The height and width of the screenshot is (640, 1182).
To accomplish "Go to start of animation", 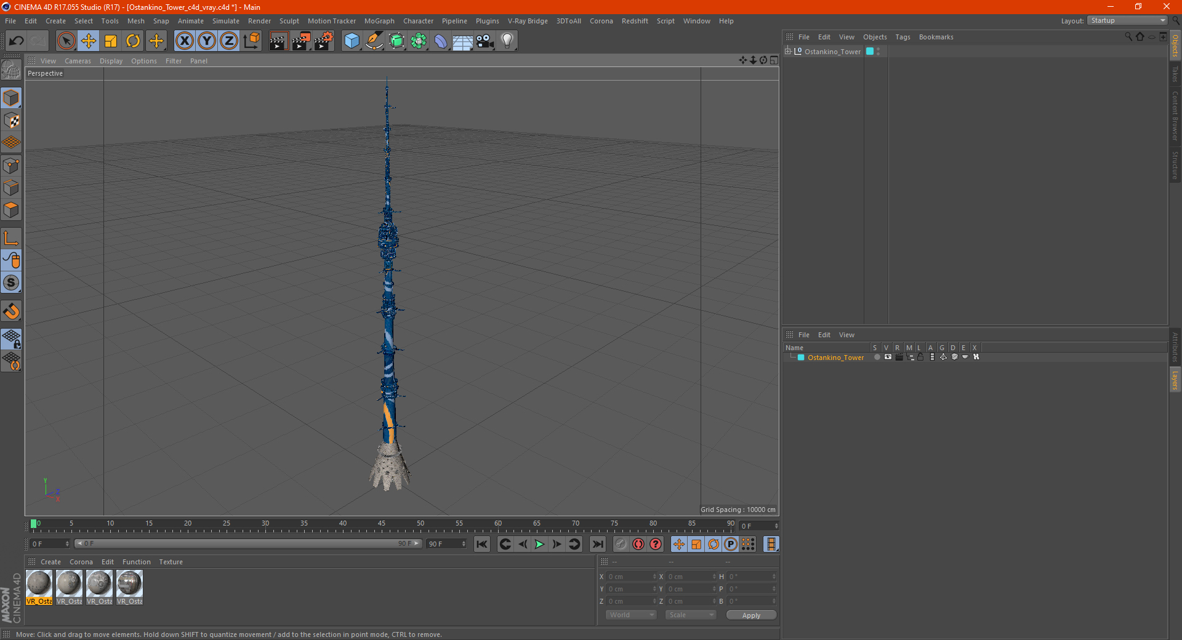I will point(482,544).
